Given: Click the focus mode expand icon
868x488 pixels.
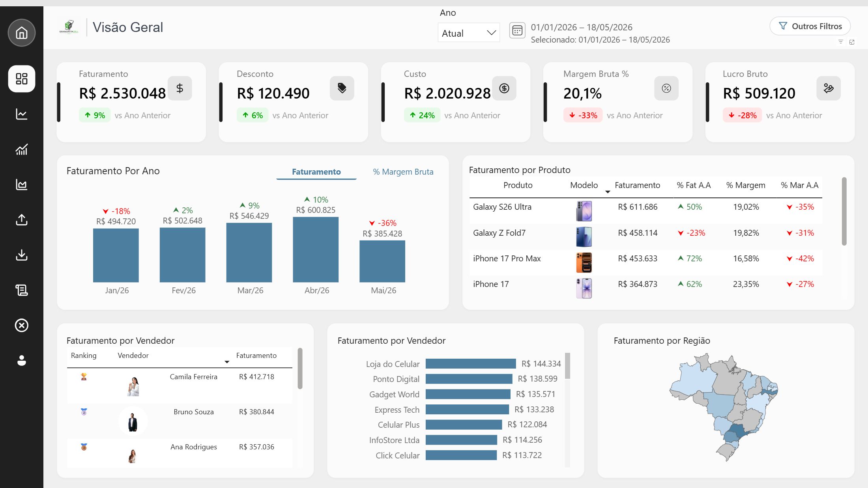Looking at the screenshot, I should [x=852, y=42].
